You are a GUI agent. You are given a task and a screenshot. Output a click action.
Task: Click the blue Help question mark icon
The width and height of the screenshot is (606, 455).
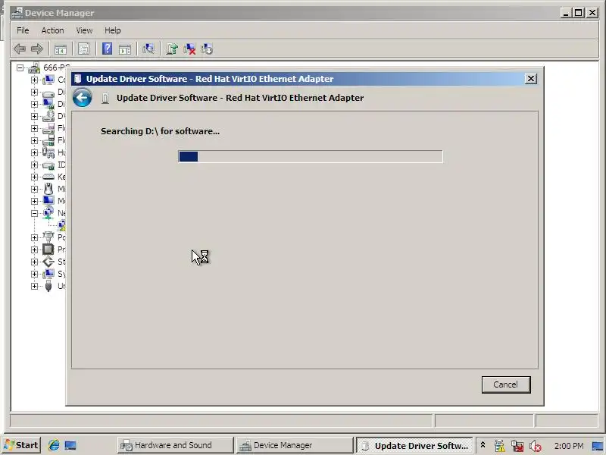tap(107, 49)
